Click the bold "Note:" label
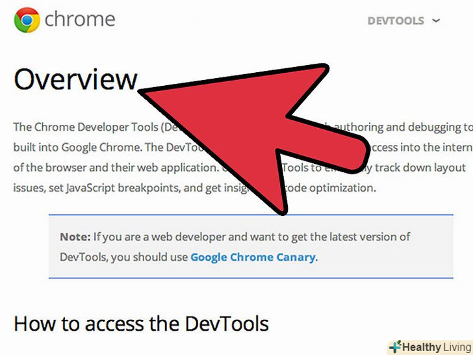 pyautogui.click(x=75, y=237)
